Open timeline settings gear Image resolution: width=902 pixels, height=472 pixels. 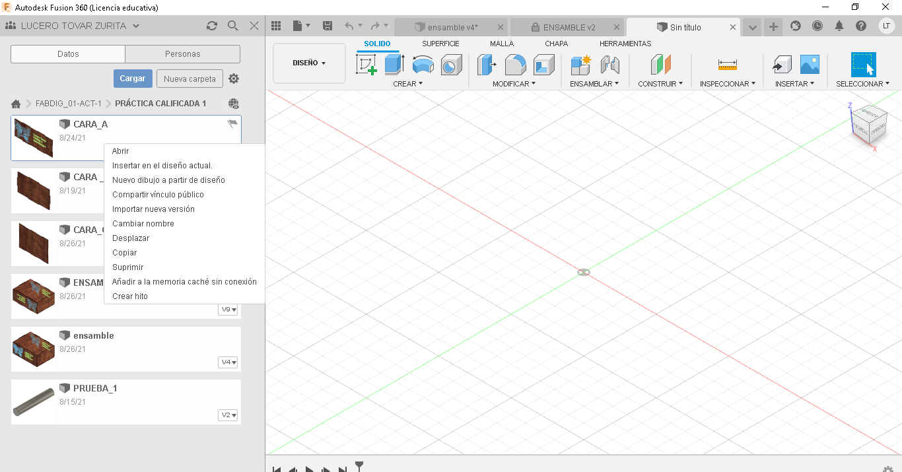pos(888,469)
